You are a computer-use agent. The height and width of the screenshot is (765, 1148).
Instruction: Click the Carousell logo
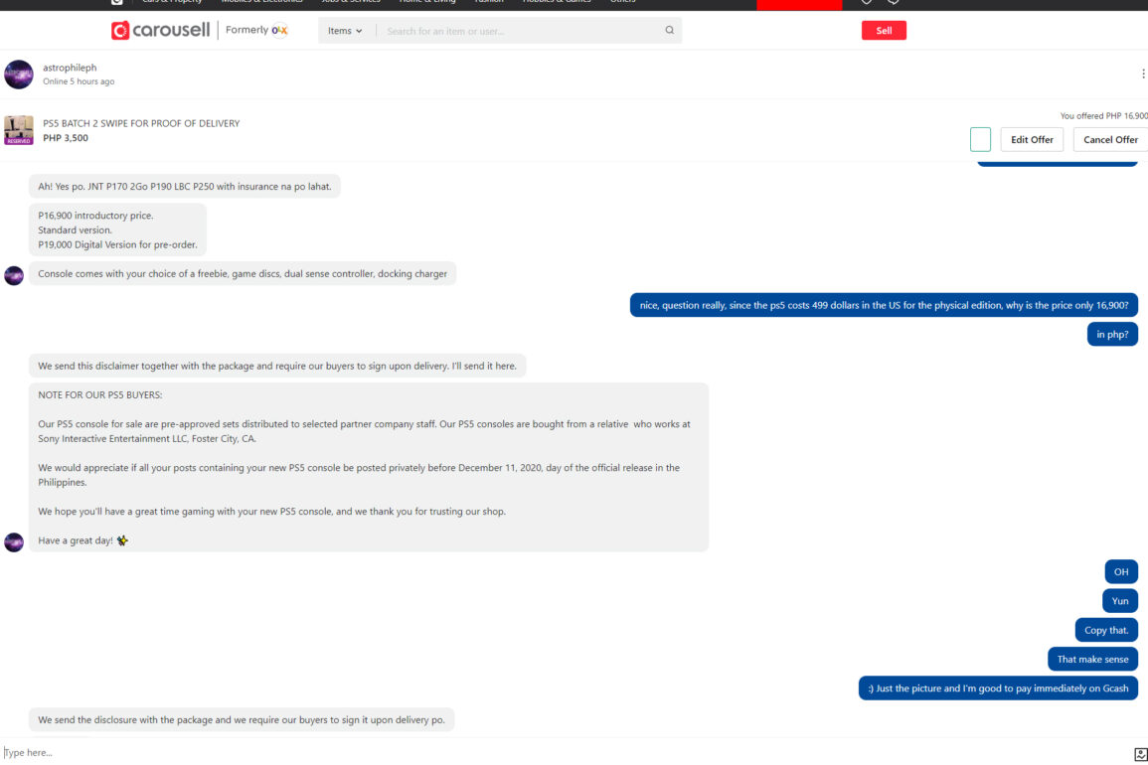click(x=160, y=30)
